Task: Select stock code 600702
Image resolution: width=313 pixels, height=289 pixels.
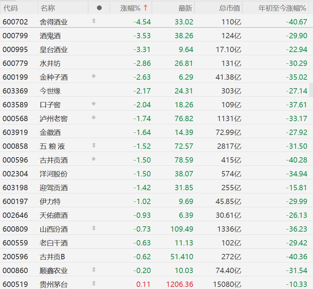Action: pos(15,22)
